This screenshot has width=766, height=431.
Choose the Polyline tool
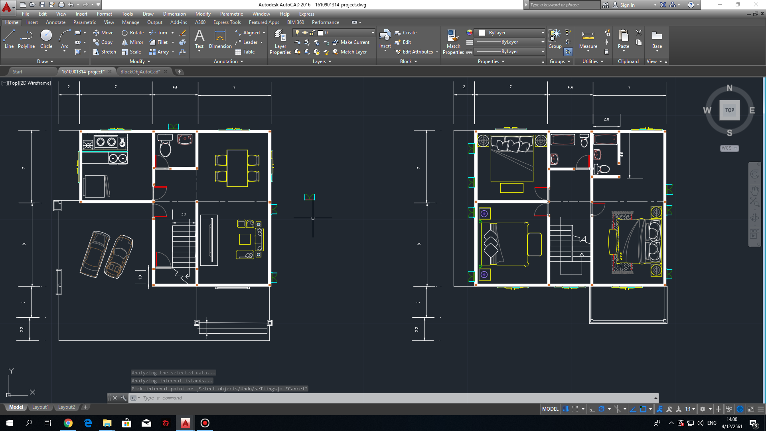26,39
